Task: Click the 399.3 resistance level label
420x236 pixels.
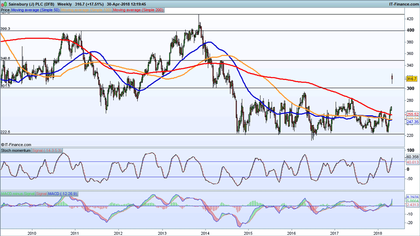Action: point(5,29)
